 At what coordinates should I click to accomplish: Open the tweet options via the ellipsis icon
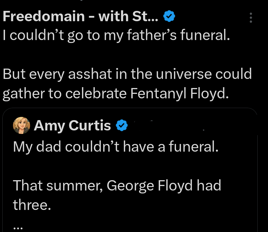pos(250,18)
